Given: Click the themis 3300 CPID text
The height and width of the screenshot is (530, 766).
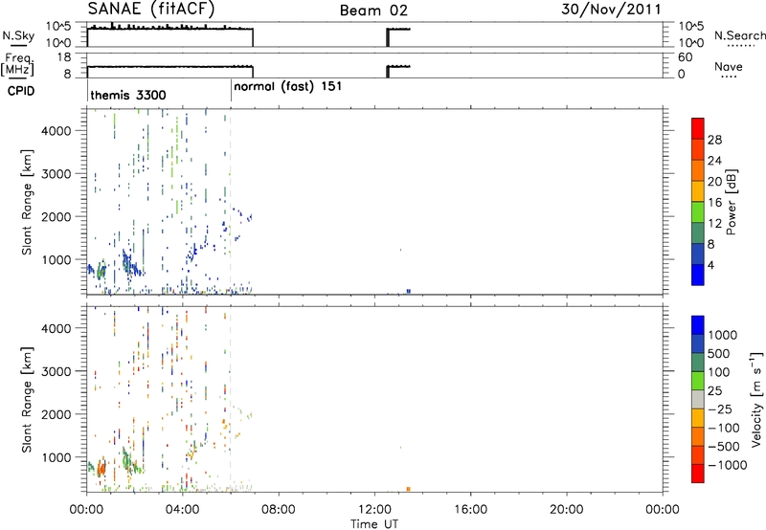Looking at the screenshot, I should (x=128, y=95).
